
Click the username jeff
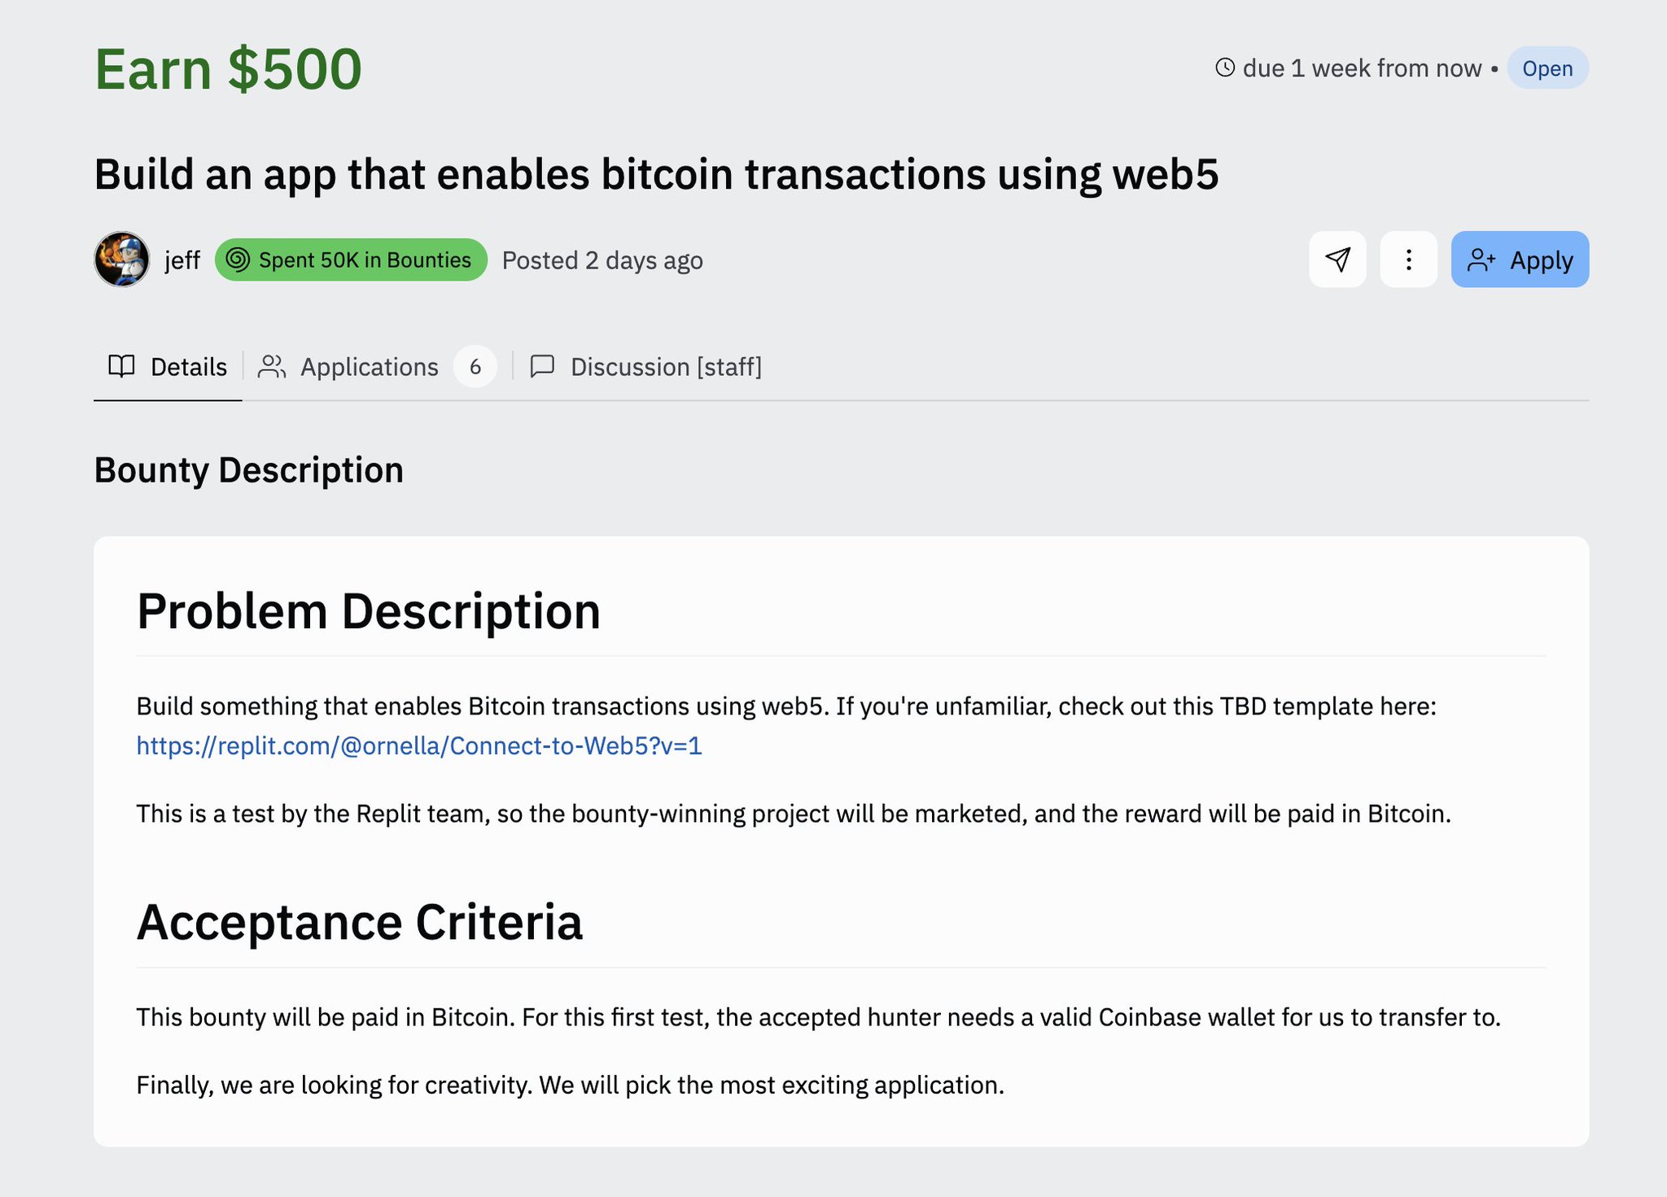pyautogui.click(x=182, y=260)
